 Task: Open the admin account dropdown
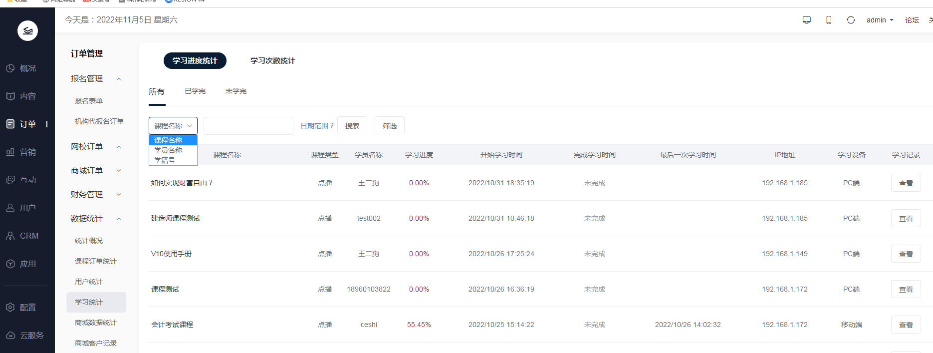[880, 20]
